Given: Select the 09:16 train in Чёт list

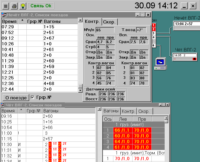Looking at the screenshot, I should [x=48, y=116].
